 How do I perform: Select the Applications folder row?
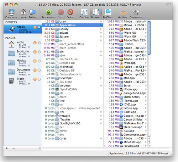point(73,25)
